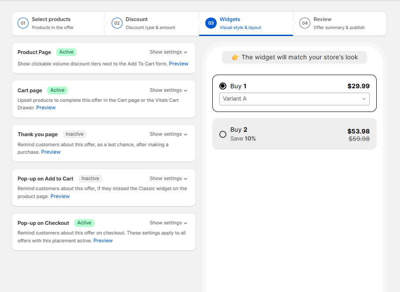
Task: Select the Buy 2 radio button
Action: (223, 134)
